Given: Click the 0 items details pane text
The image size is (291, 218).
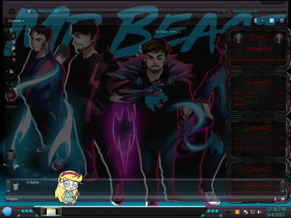Looking at the screenshot, I should point(33,183).
